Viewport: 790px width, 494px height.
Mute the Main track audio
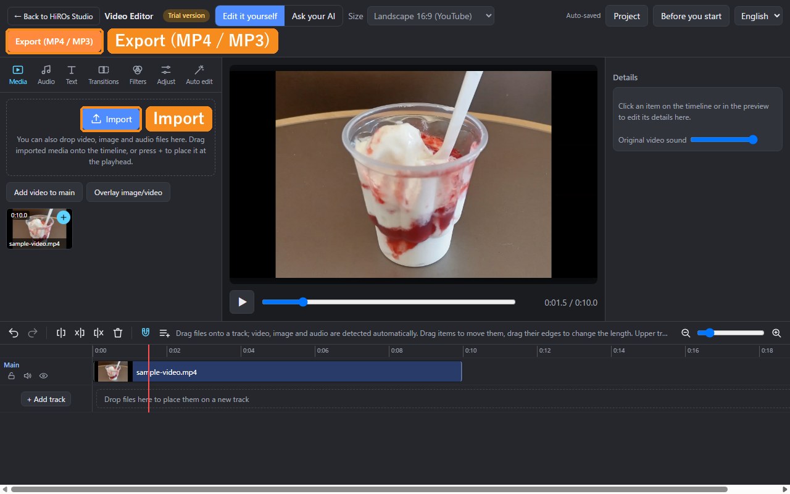pyautogui.click(x=27, y=375)
